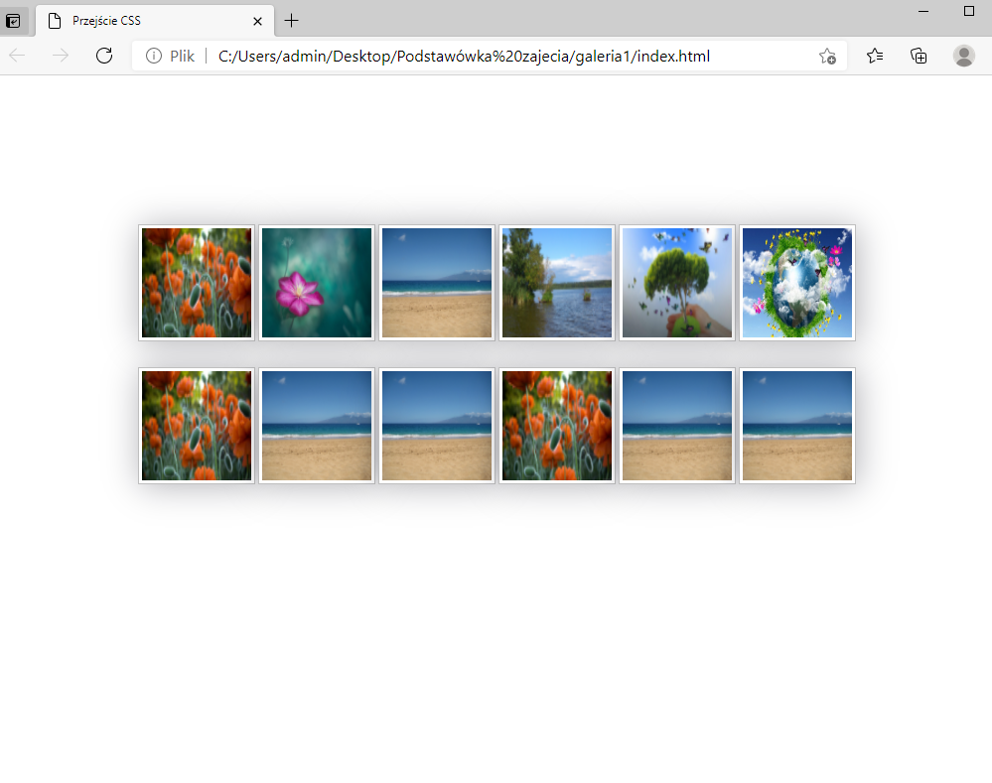Click the forward navigation arrow
This screenshot has height=783, width=992.
click(x=61, y=56)
